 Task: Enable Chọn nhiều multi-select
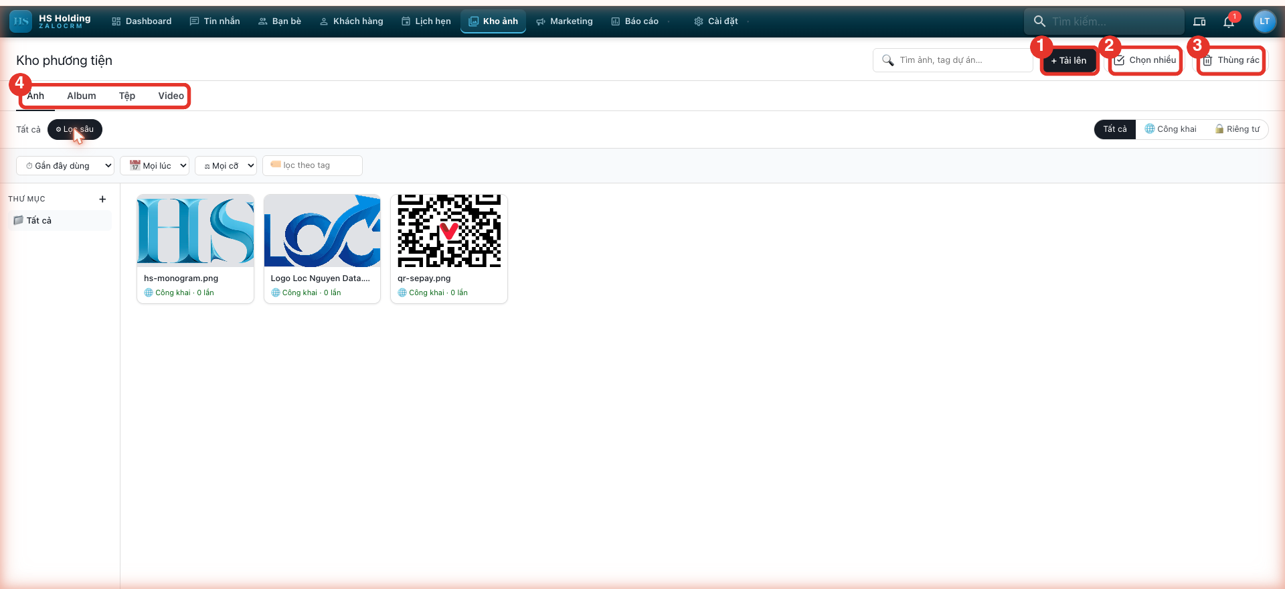pos(1145,60)
